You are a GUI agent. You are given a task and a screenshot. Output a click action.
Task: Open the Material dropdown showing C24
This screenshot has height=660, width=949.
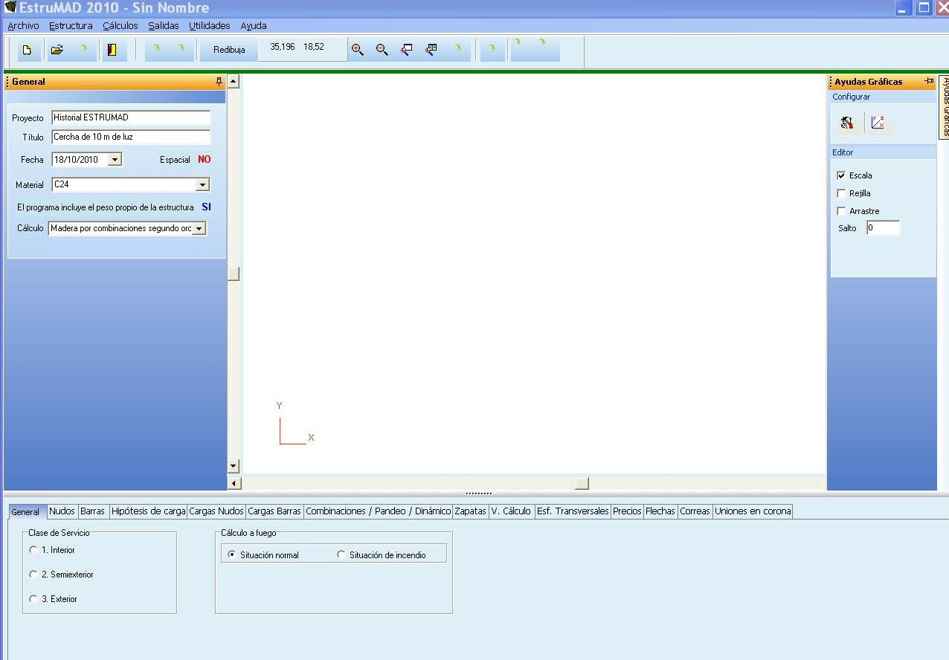(202, 185)
